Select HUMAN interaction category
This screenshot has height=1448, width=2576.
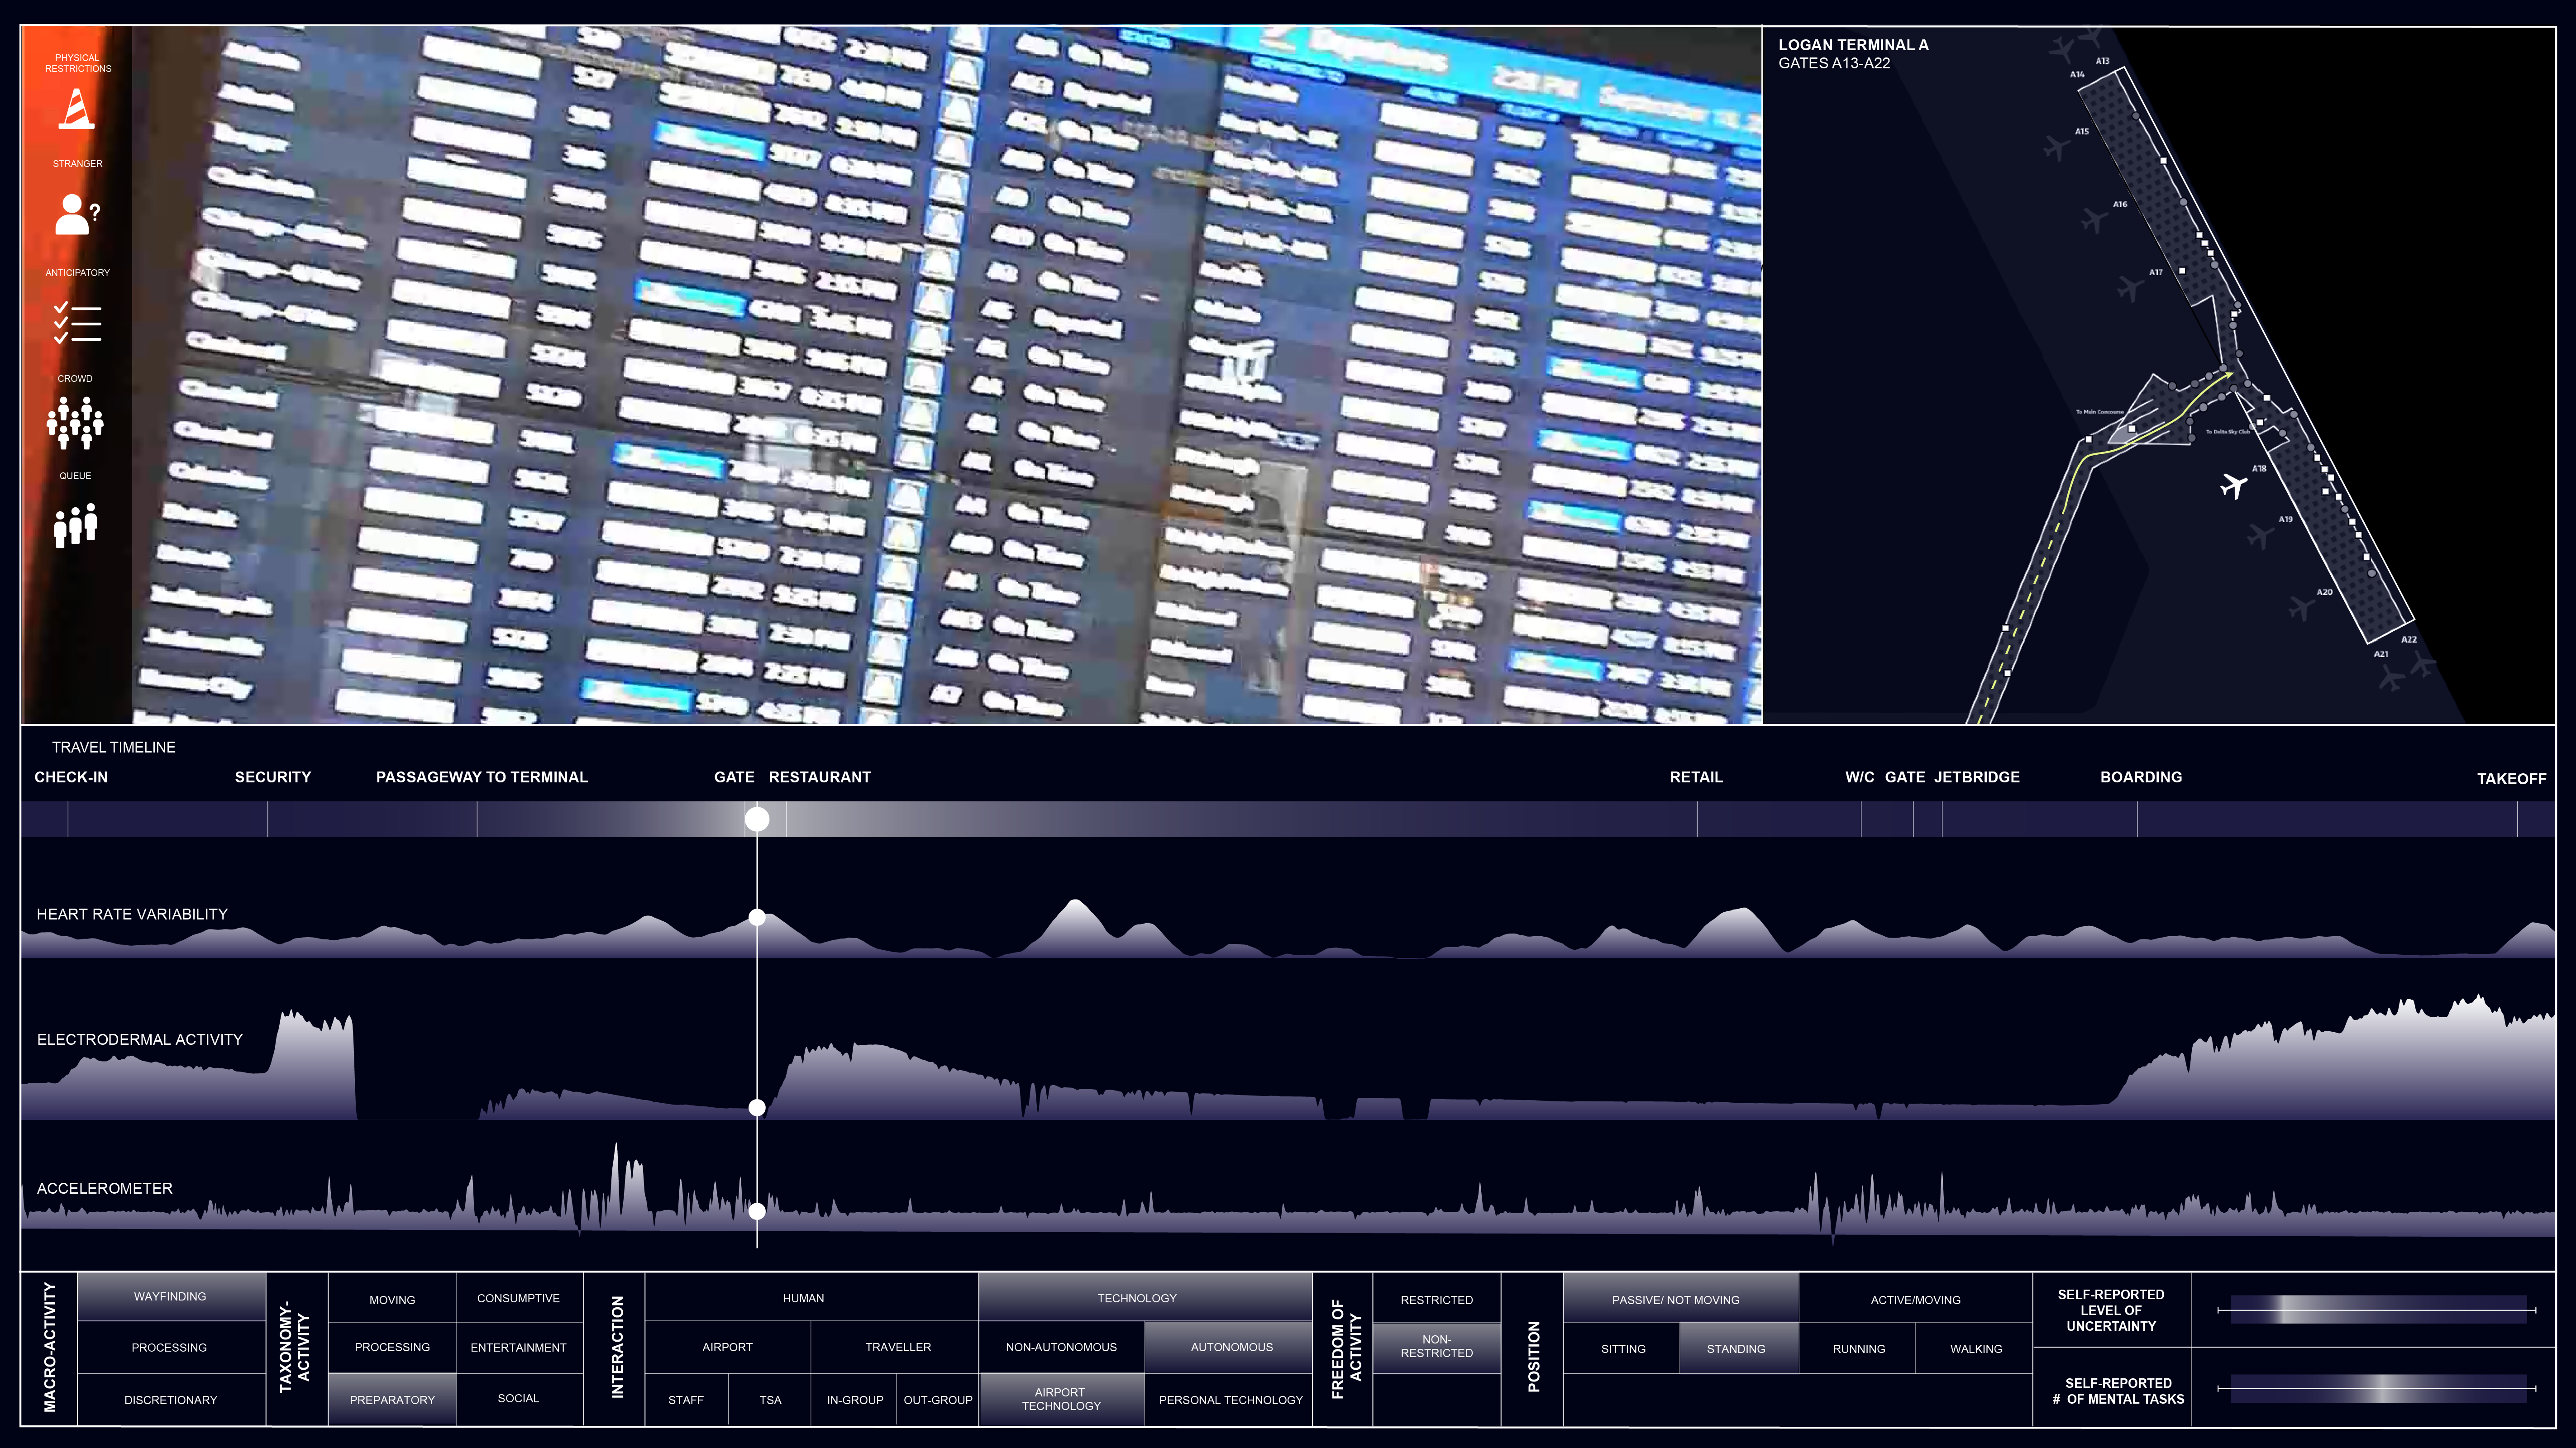click(x=811, y=1297)
